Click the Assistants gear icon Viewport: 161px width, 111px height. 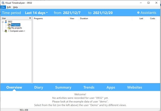(x=138, y=13)
